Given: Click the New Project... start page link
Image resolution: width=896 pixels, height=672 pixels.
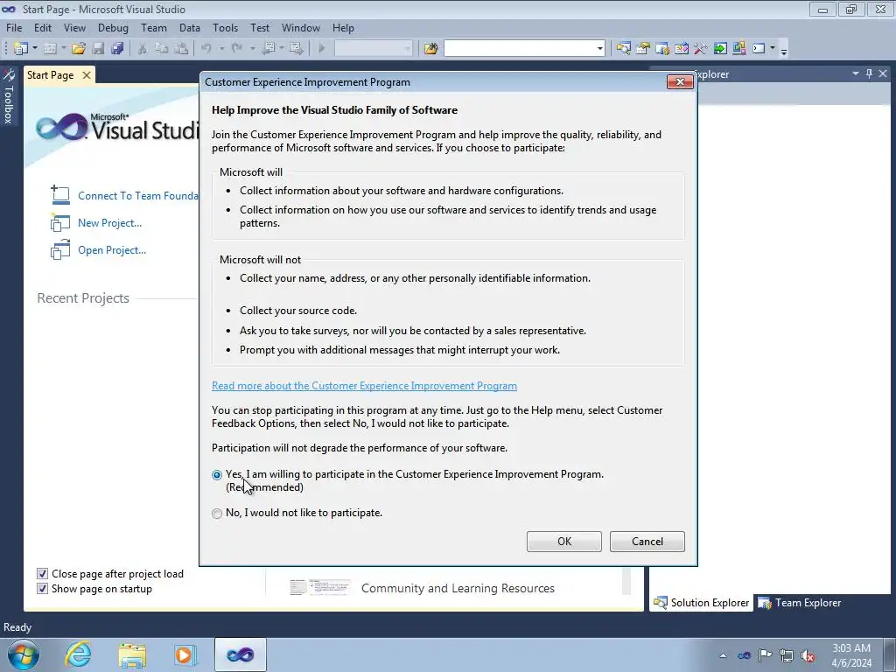Looking at the screenshot, I should (x=109, y=223).
